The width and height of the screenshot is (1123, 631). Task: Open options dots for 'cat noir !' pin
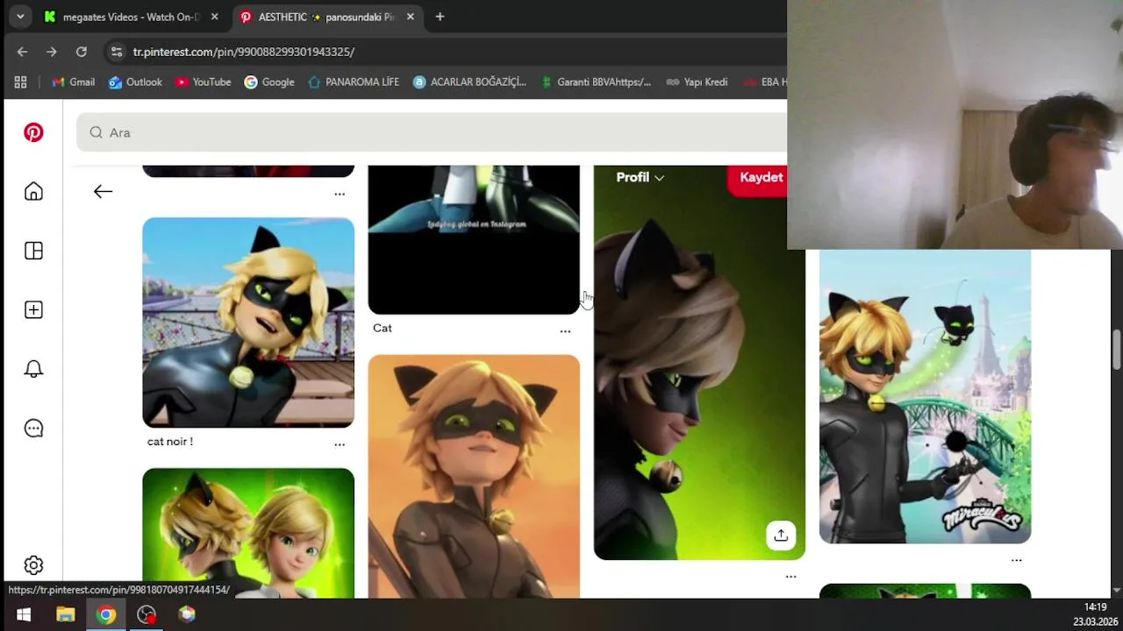coord(340,444)
